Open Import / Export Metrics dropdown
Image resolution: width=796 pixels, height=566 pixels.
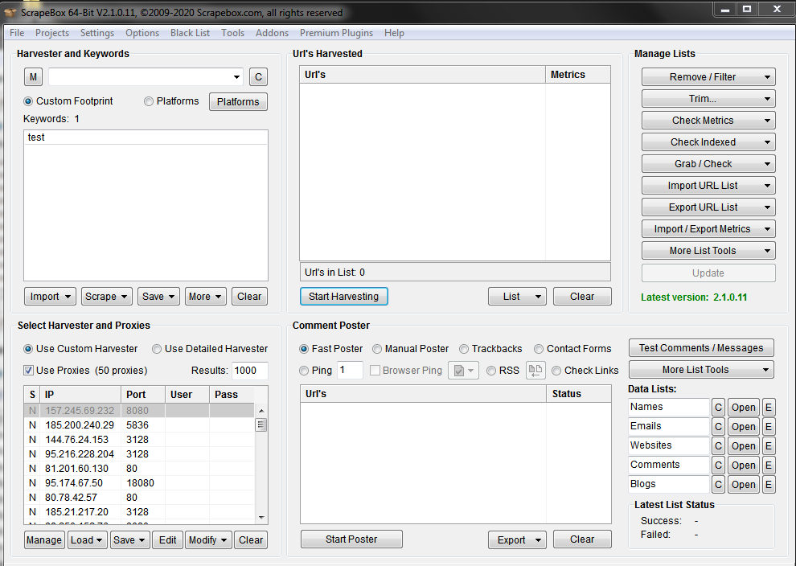tap(708, 229)
